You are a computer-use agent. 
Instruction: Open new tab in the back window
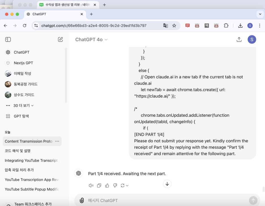tap(104, 5)
